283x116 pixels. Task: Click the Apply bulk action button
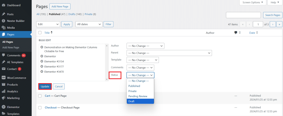pos(67,24)
